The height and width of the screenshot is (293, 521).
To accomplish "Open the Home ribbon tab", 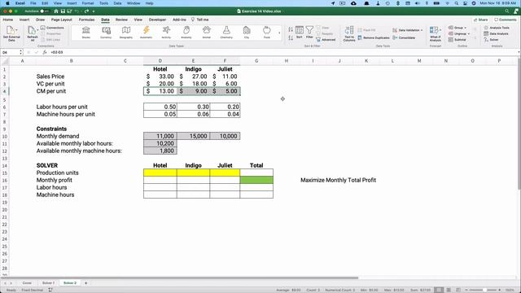I will [8, 20].
